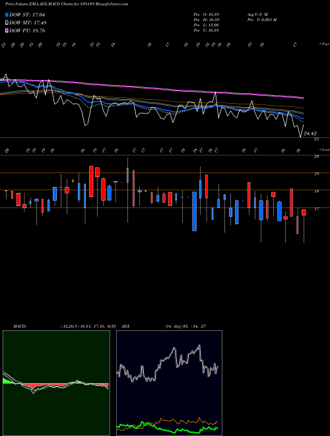Click the ADX (14 day) values text
The width and height of the screenshot is (330, 436).
[x=185, y=326]
